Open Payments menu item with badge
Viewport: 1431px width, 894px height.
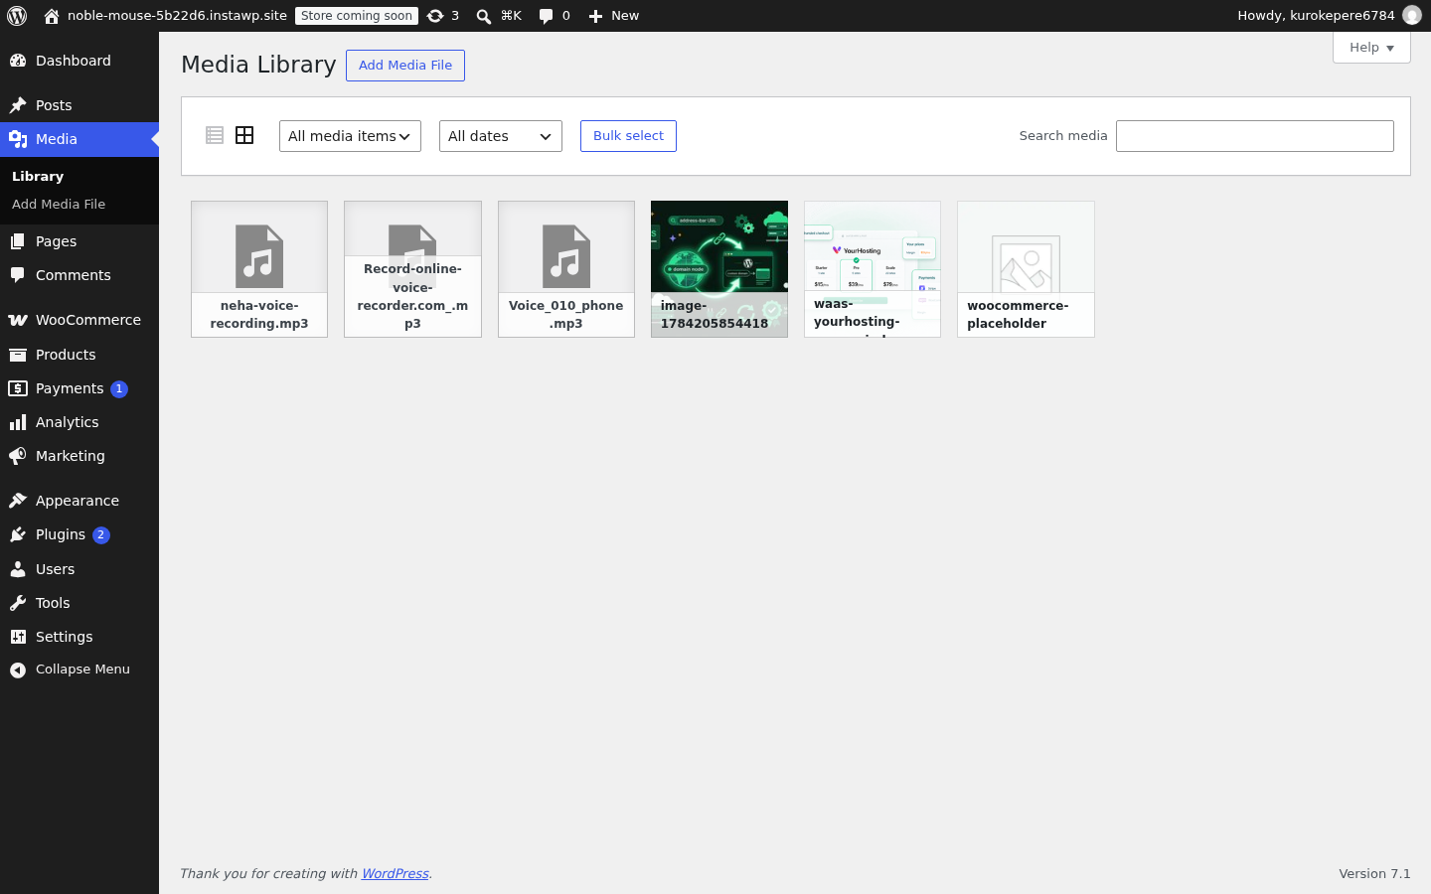click(79, 388)
